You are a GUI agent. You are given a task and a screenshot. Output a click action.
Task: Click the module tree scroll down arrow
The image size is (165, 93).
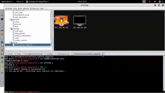click(x=51, y=45)
